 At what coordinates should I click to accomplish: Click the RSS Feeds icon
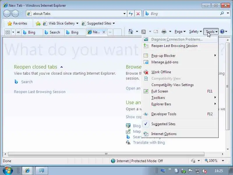pos(144,32)
